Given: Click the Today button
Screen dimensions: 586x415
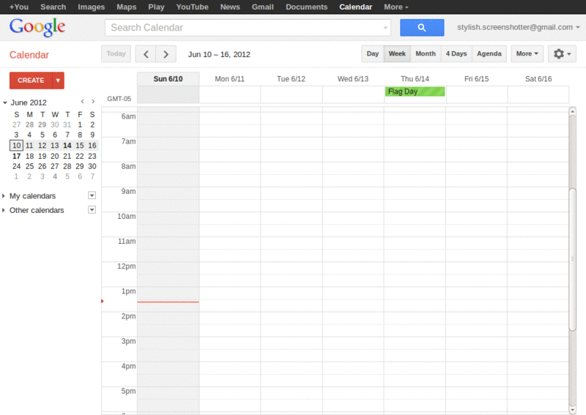Looking at the screenshot, I should pyautogui.click(x=116, y=53).
